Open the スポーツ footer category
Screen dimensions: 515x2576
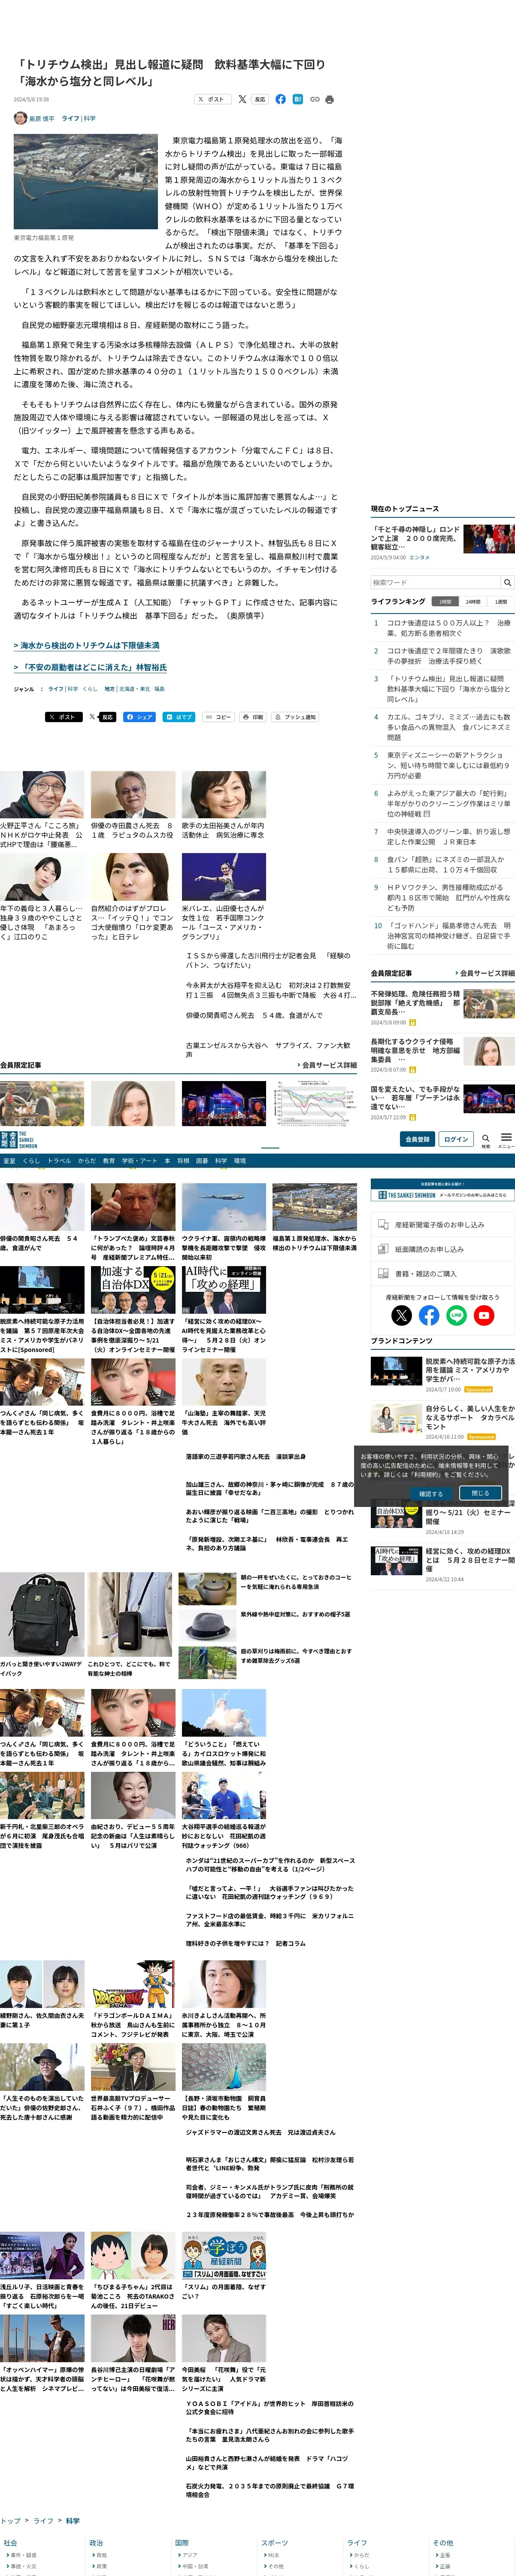(x=274, y=2542)
